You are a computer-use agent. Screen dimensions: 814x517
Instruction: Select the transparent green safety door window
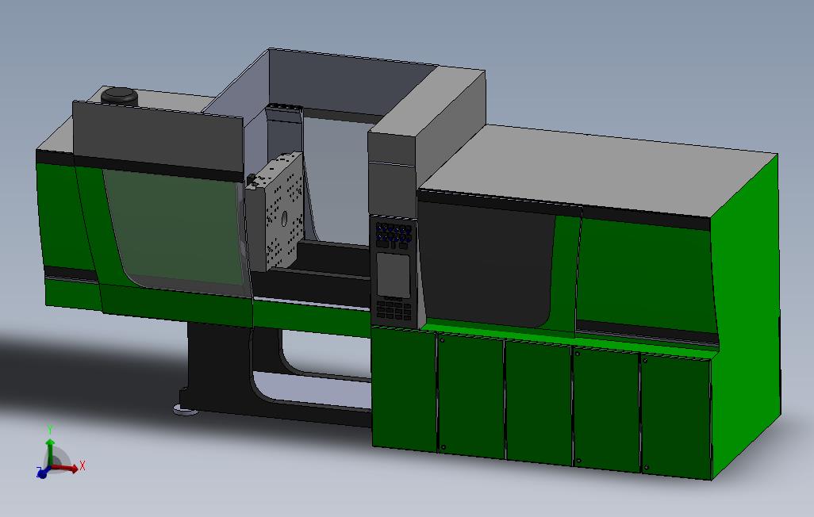(174, 228)
